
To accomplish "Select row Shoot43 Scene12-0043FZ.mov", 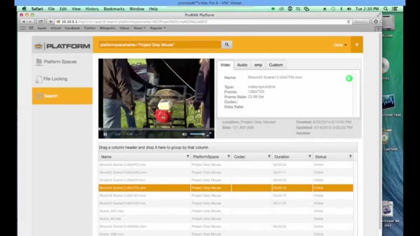I will (x=226, y=165).
